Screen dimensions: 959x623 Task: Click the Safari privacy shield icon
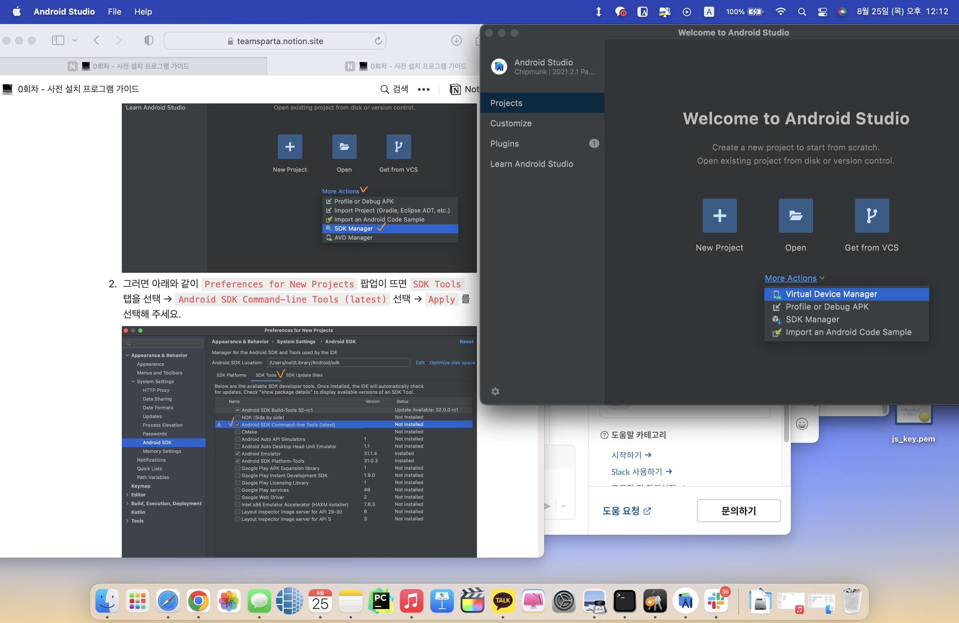click(x=149, y=40)
